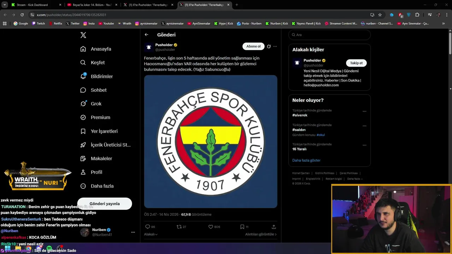
Task: Click the Ara search field
Action: pos(329,35)
